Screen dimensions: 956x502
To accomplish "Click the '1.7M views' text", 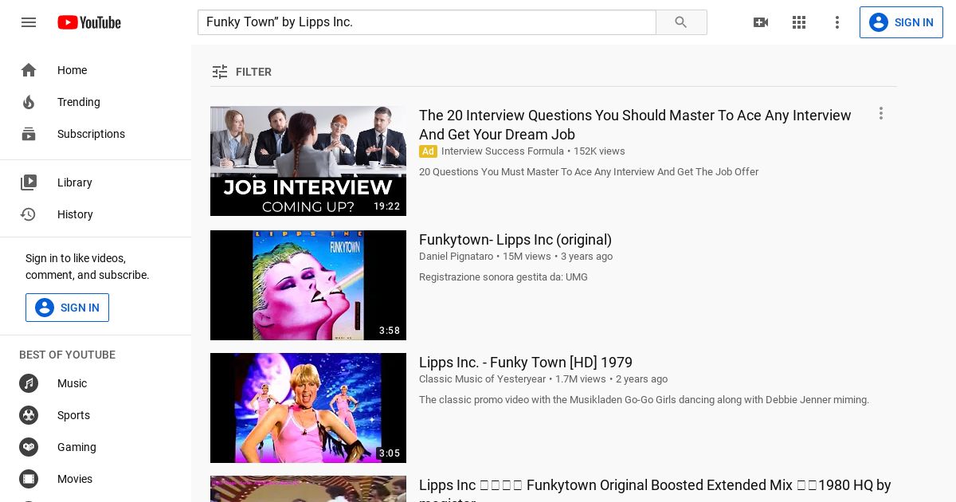I will 581,379.
